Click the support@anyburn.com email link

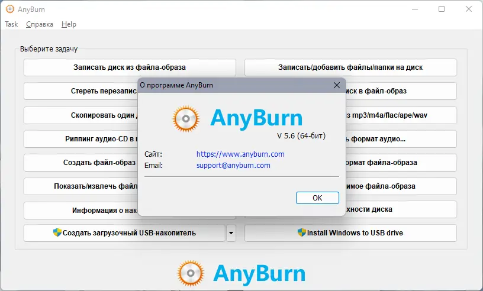[233, 166]
